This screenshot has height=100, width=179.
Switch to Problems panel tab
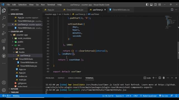[x=50, y=78]
